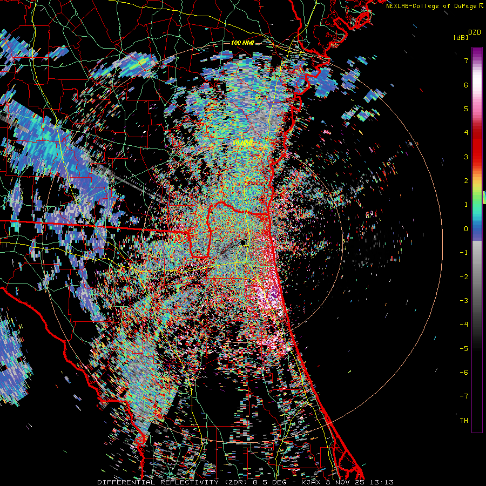Select the 0 value on the color scale
The height and width of the screenshot is (486, 486).
click(x=466, y=229)
